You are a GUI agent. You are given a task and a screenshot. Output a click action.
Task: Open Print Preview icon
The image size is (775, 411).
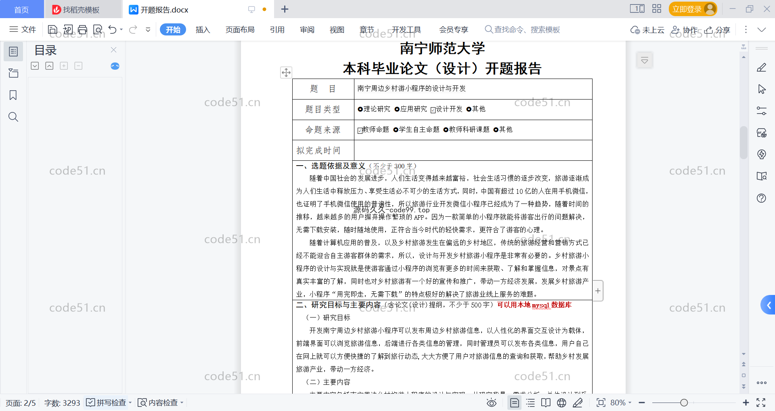(x=98, y=29)
